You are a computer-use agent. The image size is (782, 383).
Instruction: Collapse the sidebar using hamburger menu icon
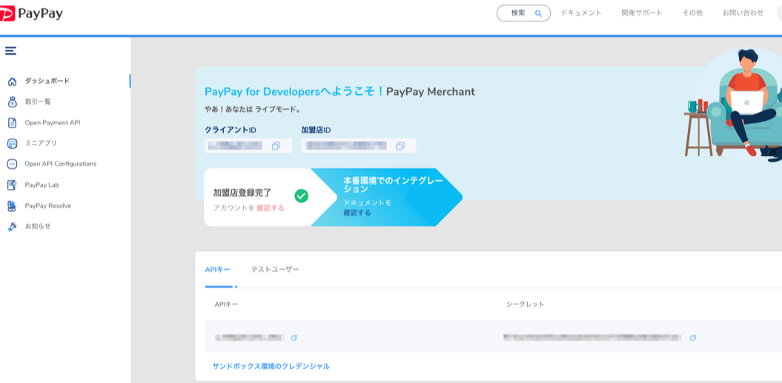click(x=10, y=50)
